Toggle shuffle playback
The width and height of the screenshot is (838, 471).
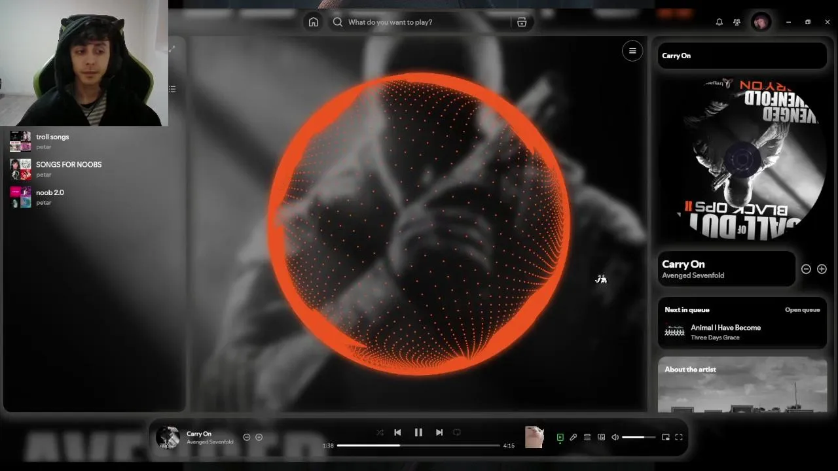tap(380, 432)
